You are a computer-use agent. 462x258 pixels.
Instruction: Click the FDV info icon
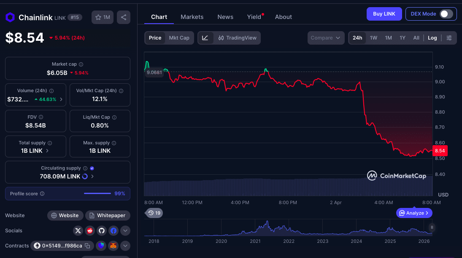(x=41, y=117)
